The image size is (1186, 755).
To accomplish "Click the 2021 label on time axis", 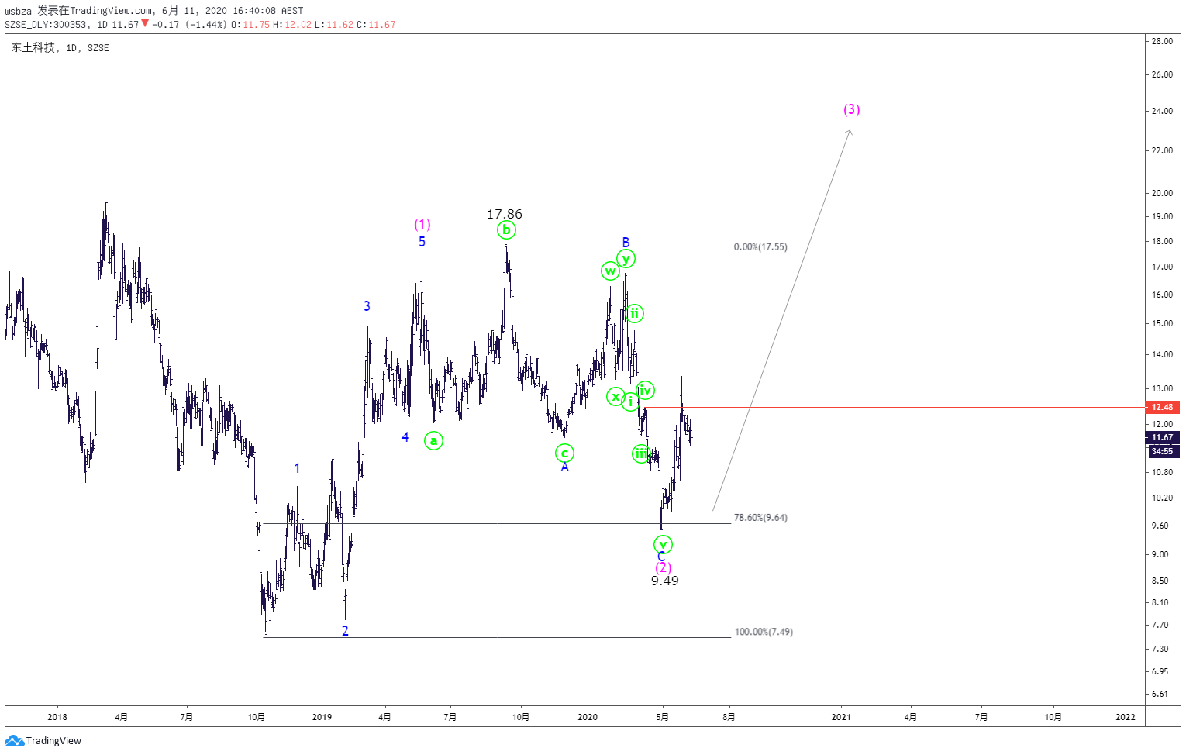I will point(841,717).
